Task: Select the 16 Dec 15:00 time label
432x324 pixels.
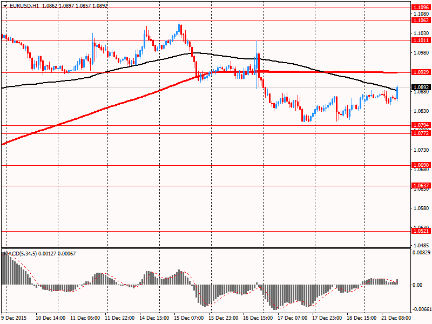Action: [258, 318]
